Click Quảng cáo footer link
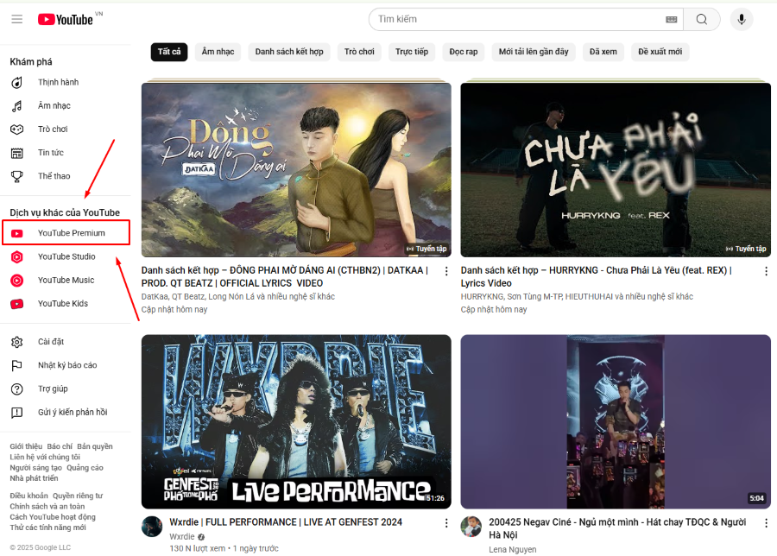The width and height of the screenshot is (777, 556). 85,468
